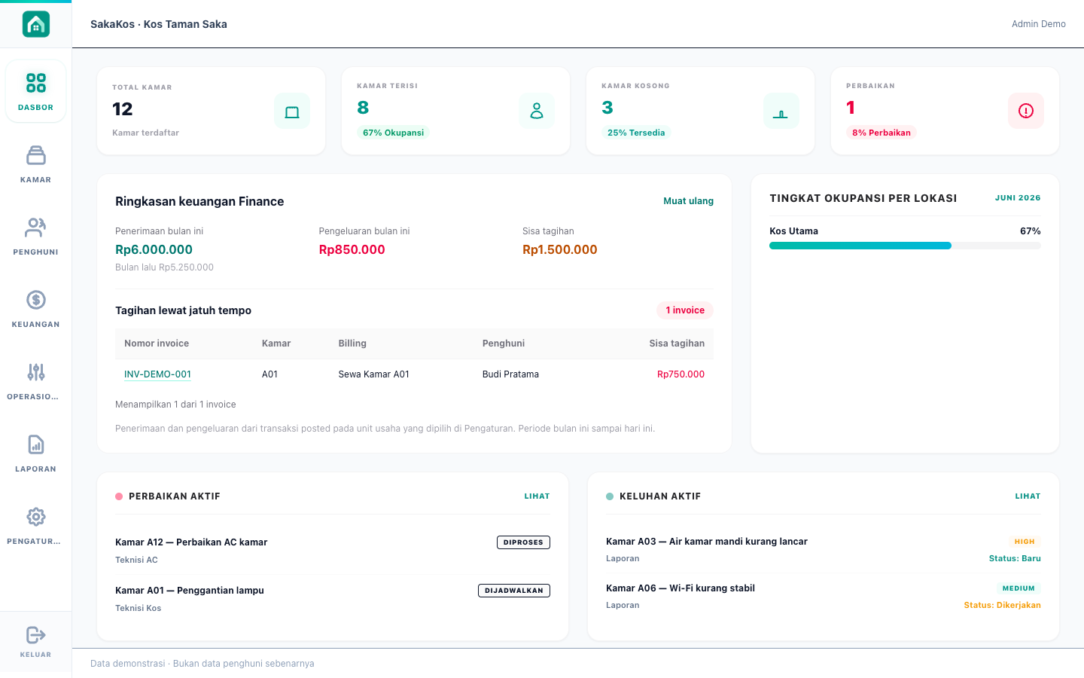Click Kamar A01 — Penggantian lampu entry

click(x=190, y=591)
